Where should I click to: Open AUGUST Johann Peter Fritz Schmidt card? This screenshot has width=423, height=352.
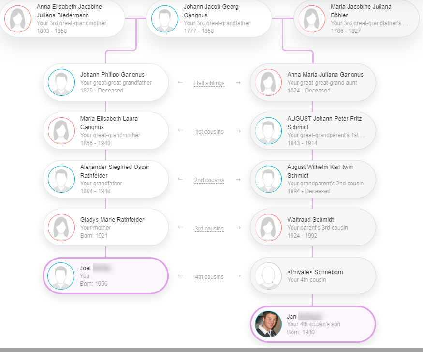[x=313, y=131]
